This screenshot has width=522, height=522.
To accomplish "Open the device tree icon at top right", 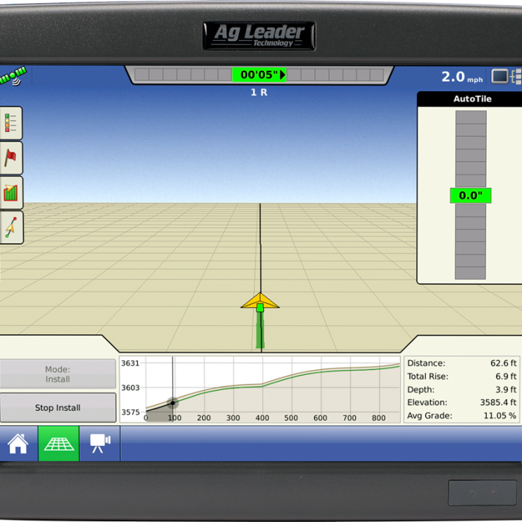I will (516, 76).
